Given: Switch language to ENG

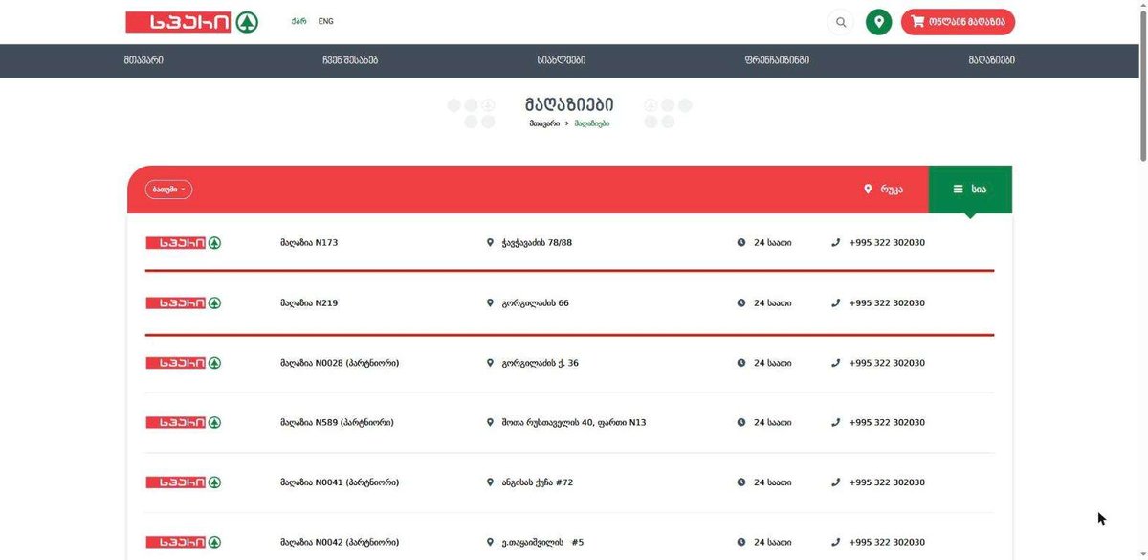Looking at the screenshot, I should pyautogui.click(x=326, y=21).
